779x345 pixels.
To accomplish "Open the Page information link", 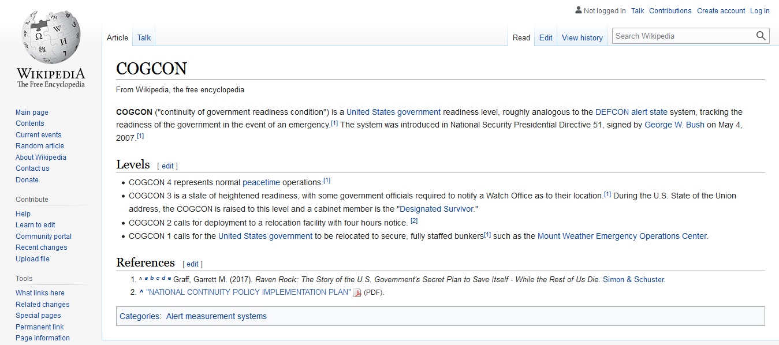I will tap(43, 338).
